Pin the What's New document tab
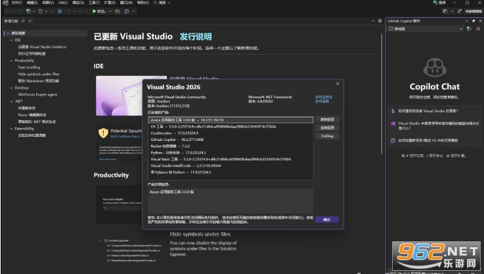 click(x=23, y=21)
